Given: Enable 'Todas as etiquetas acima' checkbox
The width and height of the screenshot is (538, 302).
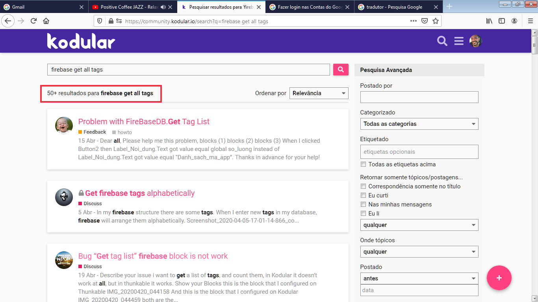Looking at the screenshot, I should (364, 164).
